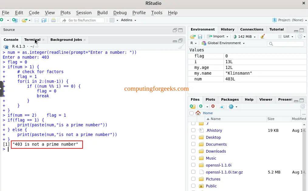Click the Print document icon
This screenshot has height=191, width=308.
pos(53,20)
